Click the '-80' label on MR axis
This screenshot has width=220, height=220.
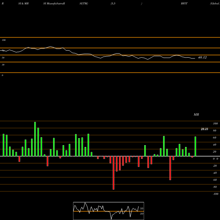[215, 187]
